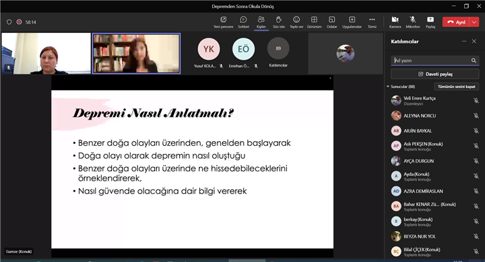Click Yusuf KOLA... muted mic icon
Viewport: 485px width, 262px height.
pyautogui.click(x=221, y=66)
